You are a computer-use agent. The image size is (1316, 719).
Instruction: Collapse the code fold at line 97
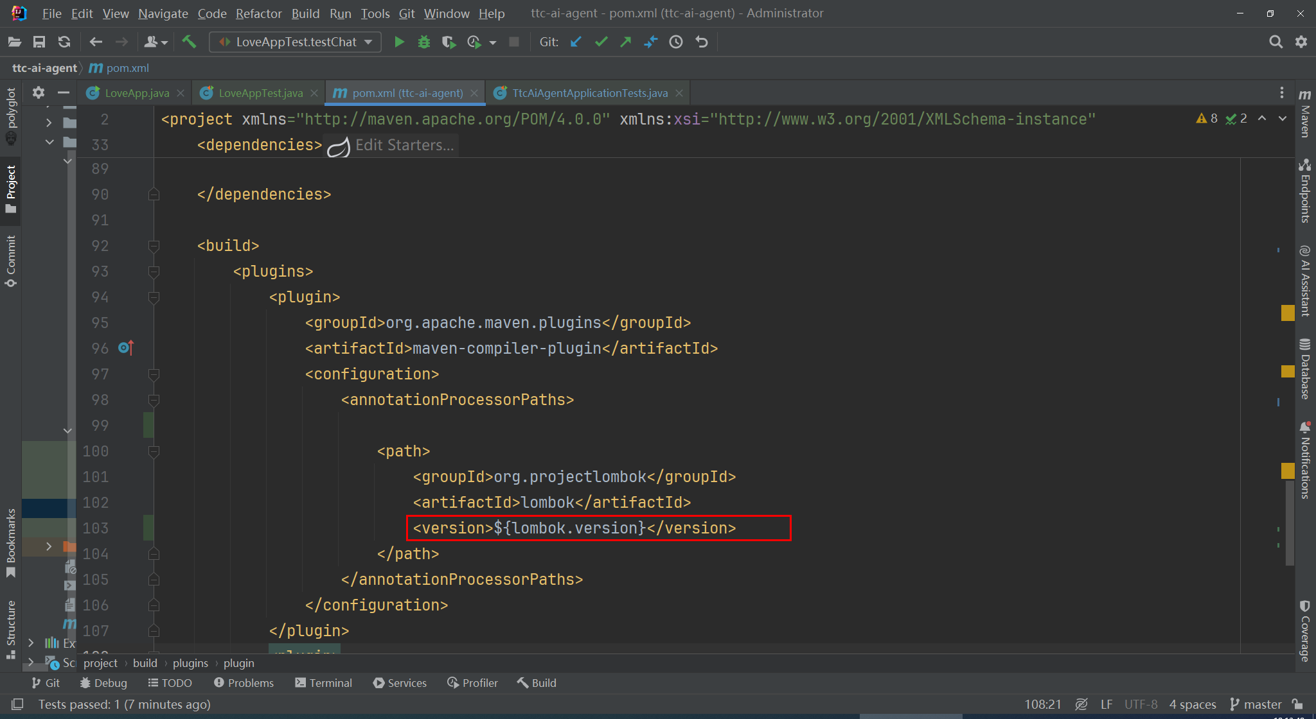click(x=154, y=374)
